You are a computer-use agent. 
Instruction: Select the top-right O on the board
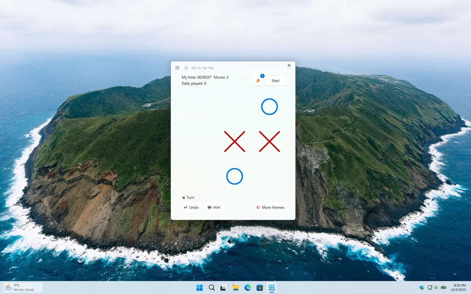tap(270, 107)
